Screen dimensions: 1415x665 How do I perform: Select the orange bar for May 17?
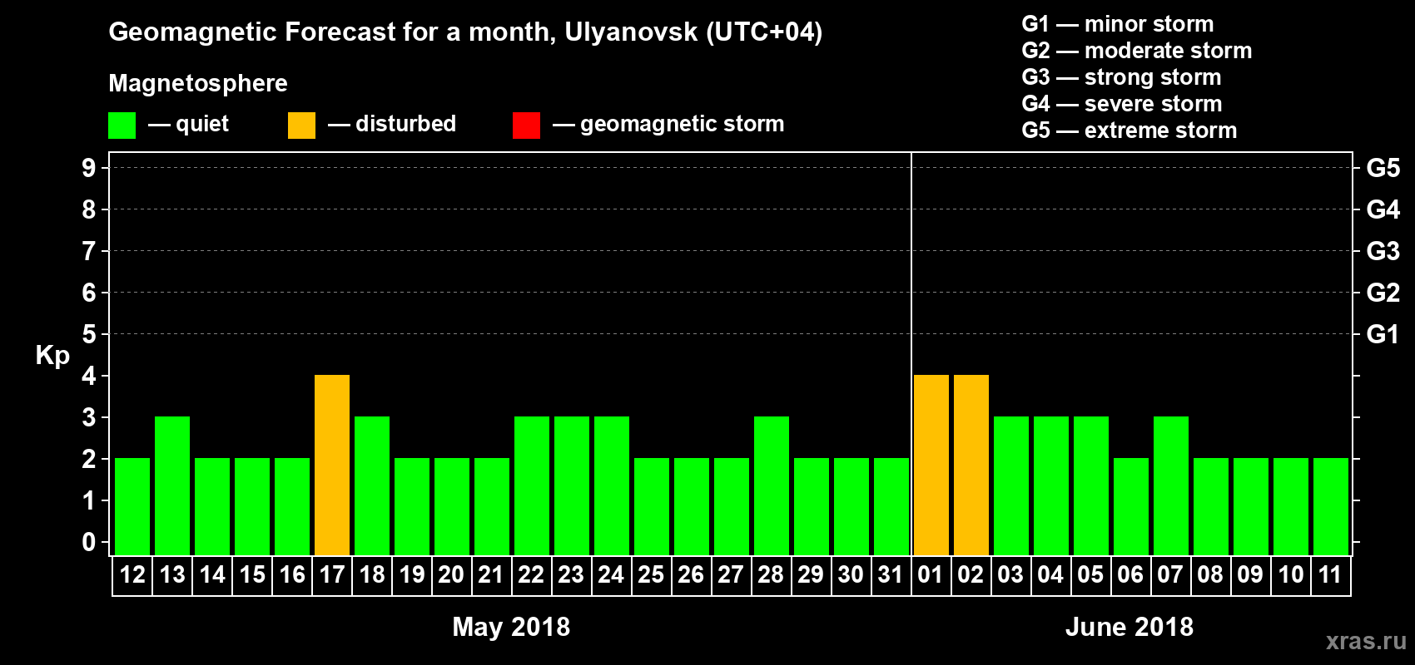coord(332,465)
